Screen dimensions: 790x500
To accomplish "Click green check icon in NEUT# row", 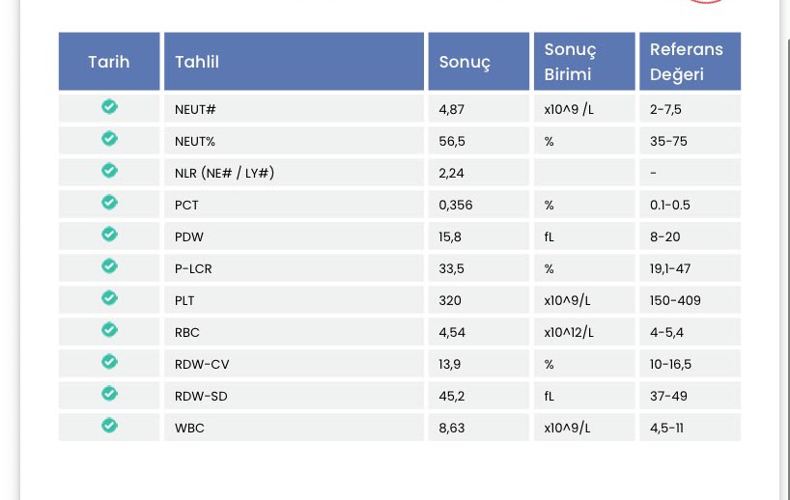I will pyautogui.click(x=109, y=107).
